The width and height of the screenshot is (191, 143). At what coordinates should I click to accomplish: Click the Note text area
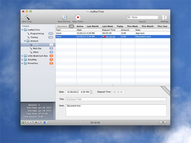click(116, 110)
